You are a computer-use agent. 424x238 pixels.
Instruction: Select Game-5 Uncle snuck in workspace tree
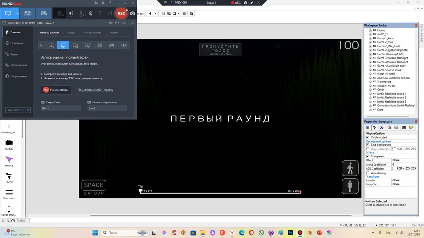click(389, 70)
